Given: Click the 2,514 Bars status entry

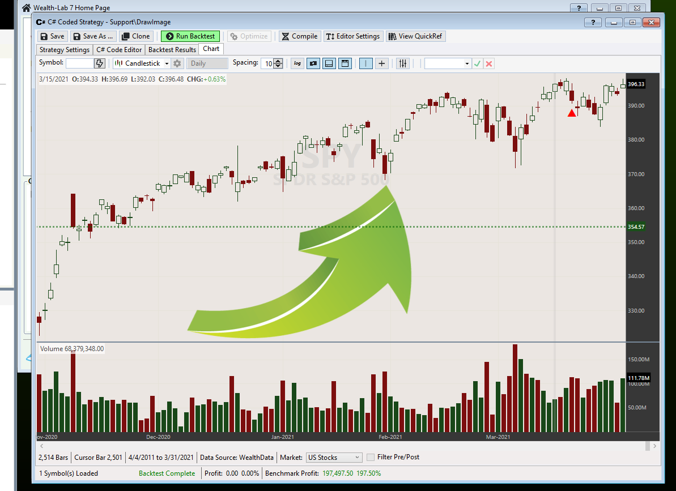Looking at the screenshot, I should point(53,458).
